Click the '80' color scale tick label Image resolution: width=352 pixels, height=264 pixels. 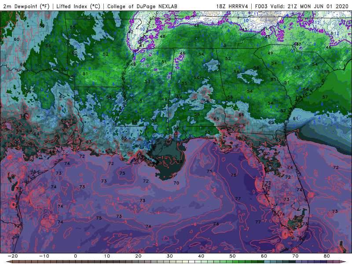[327, 256]
